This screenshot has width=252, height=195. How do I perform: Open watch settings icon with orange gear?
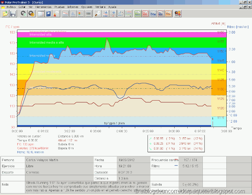tap(31, 14)
